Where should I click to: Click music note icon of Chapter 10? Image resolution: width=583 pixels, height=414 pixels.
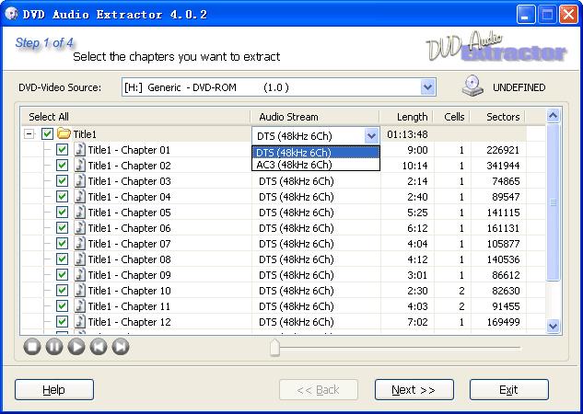(79, 291)
